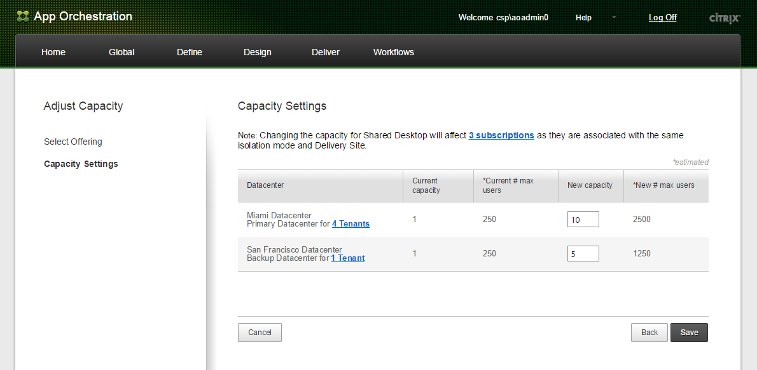Select the Define menu item

pos(190,52)
